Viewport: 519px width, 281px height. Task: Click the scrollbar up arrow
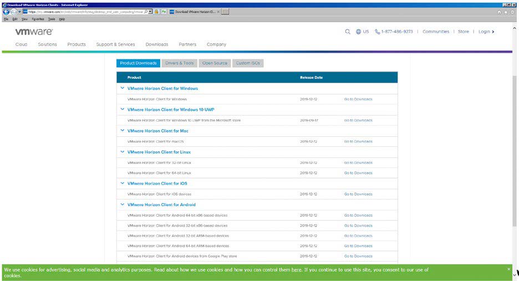[515, 28]
